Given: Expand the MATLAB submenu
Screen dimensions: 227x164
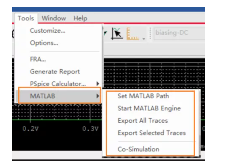Looking at the screenshot, I should click(x=58, y=96).
